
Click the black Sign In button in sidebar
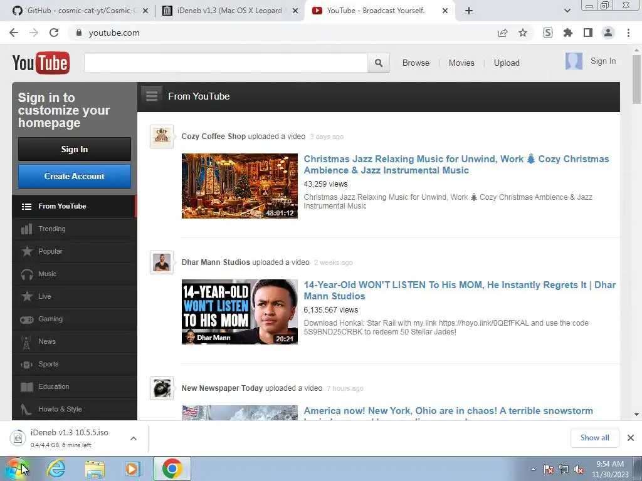[75, 149]
